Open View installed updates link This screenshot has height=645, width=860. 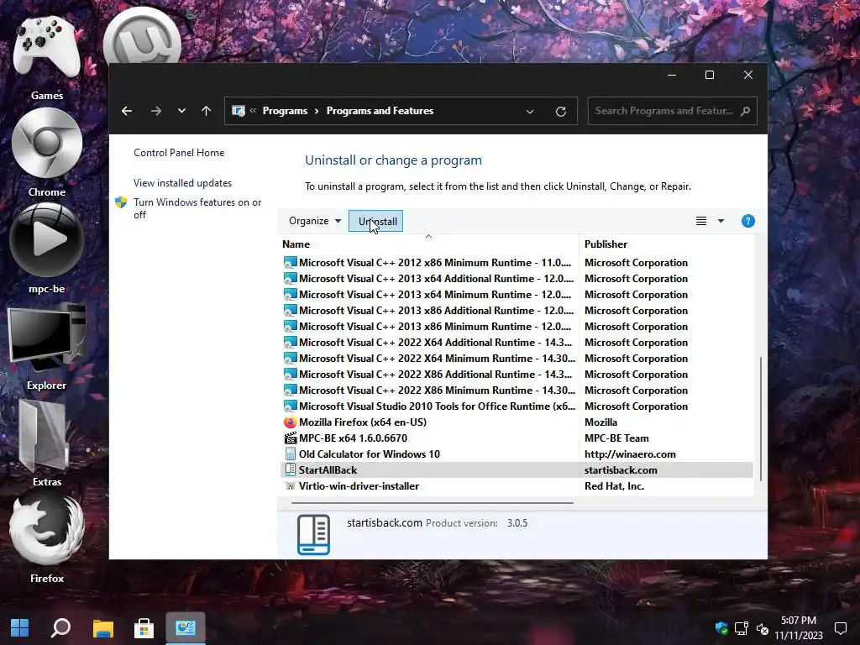tap(182, 182)
